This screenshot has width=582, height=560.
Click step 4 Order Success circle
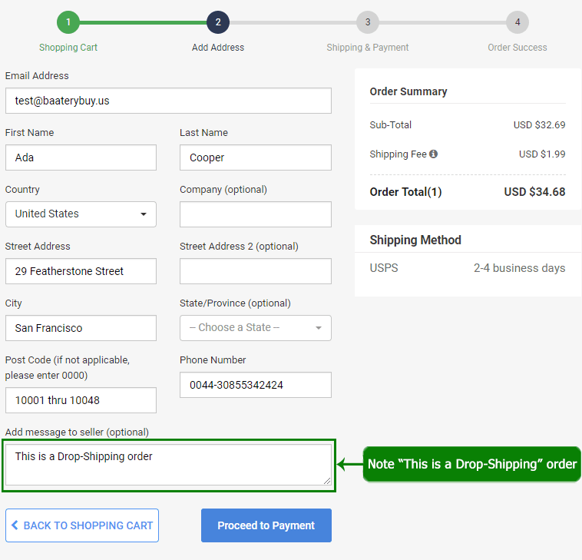[x=518, y=22]
